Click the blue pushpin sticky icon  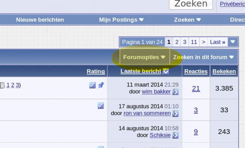tap(101, 85)
